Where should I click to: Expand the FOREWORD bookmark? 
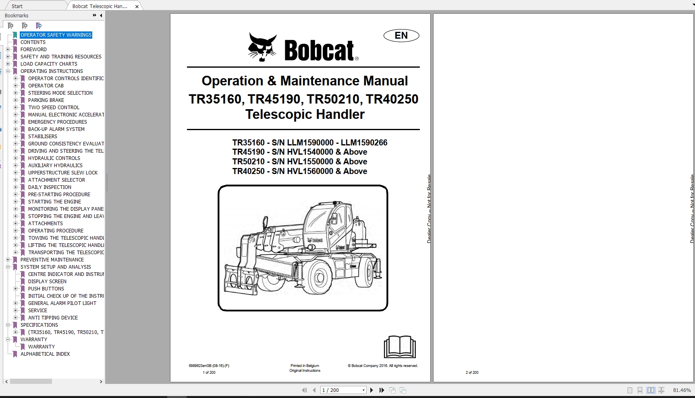[8, 50]
